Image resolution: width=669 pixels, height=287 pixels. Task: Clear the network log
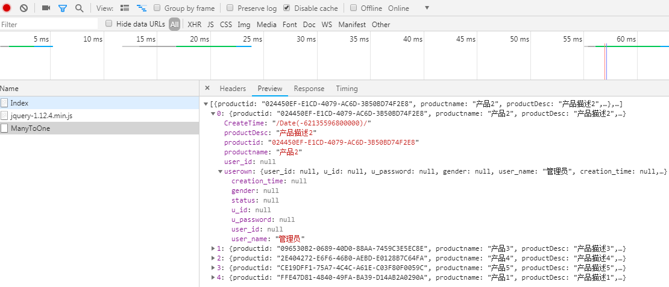(x=24, y=8)
